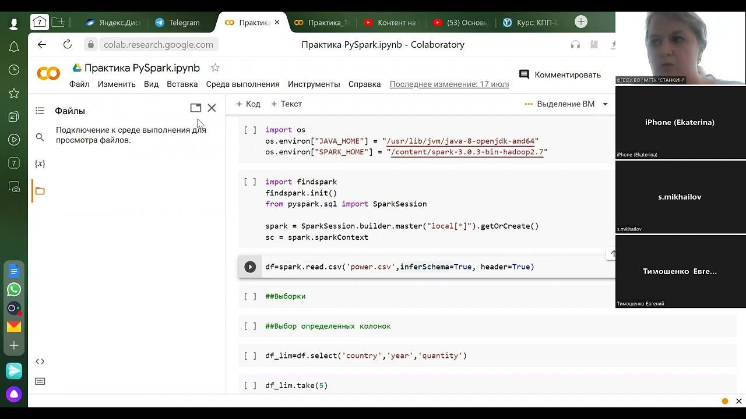Close the Файлы panel
The width and height of the screenshot is (746, 419).
point(212,108)
